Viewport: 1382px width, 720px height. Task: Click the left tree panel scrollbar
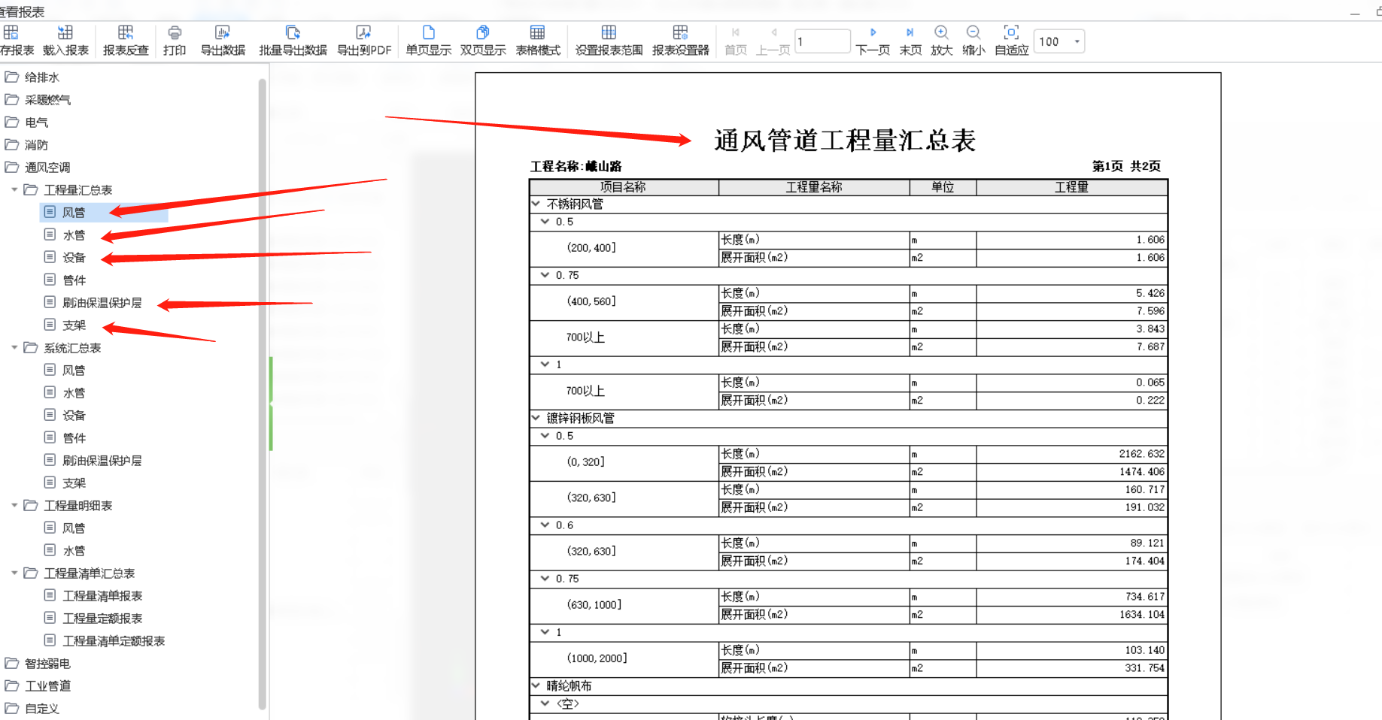pyautogui.click(x=262, y=393)
